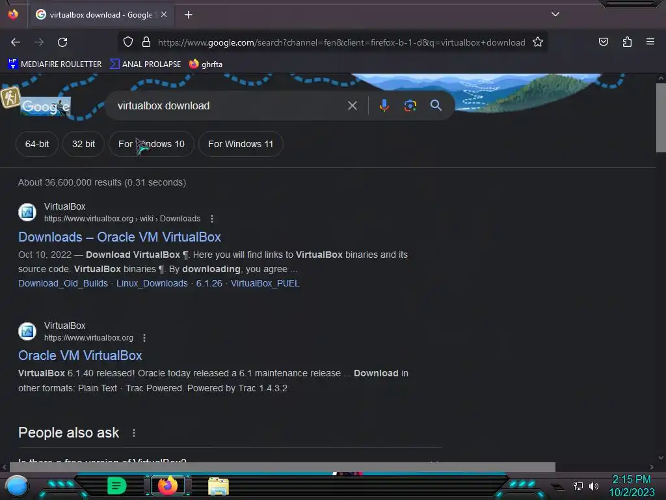
Task: Open volume control tray icon
Action: pos(593,486)
